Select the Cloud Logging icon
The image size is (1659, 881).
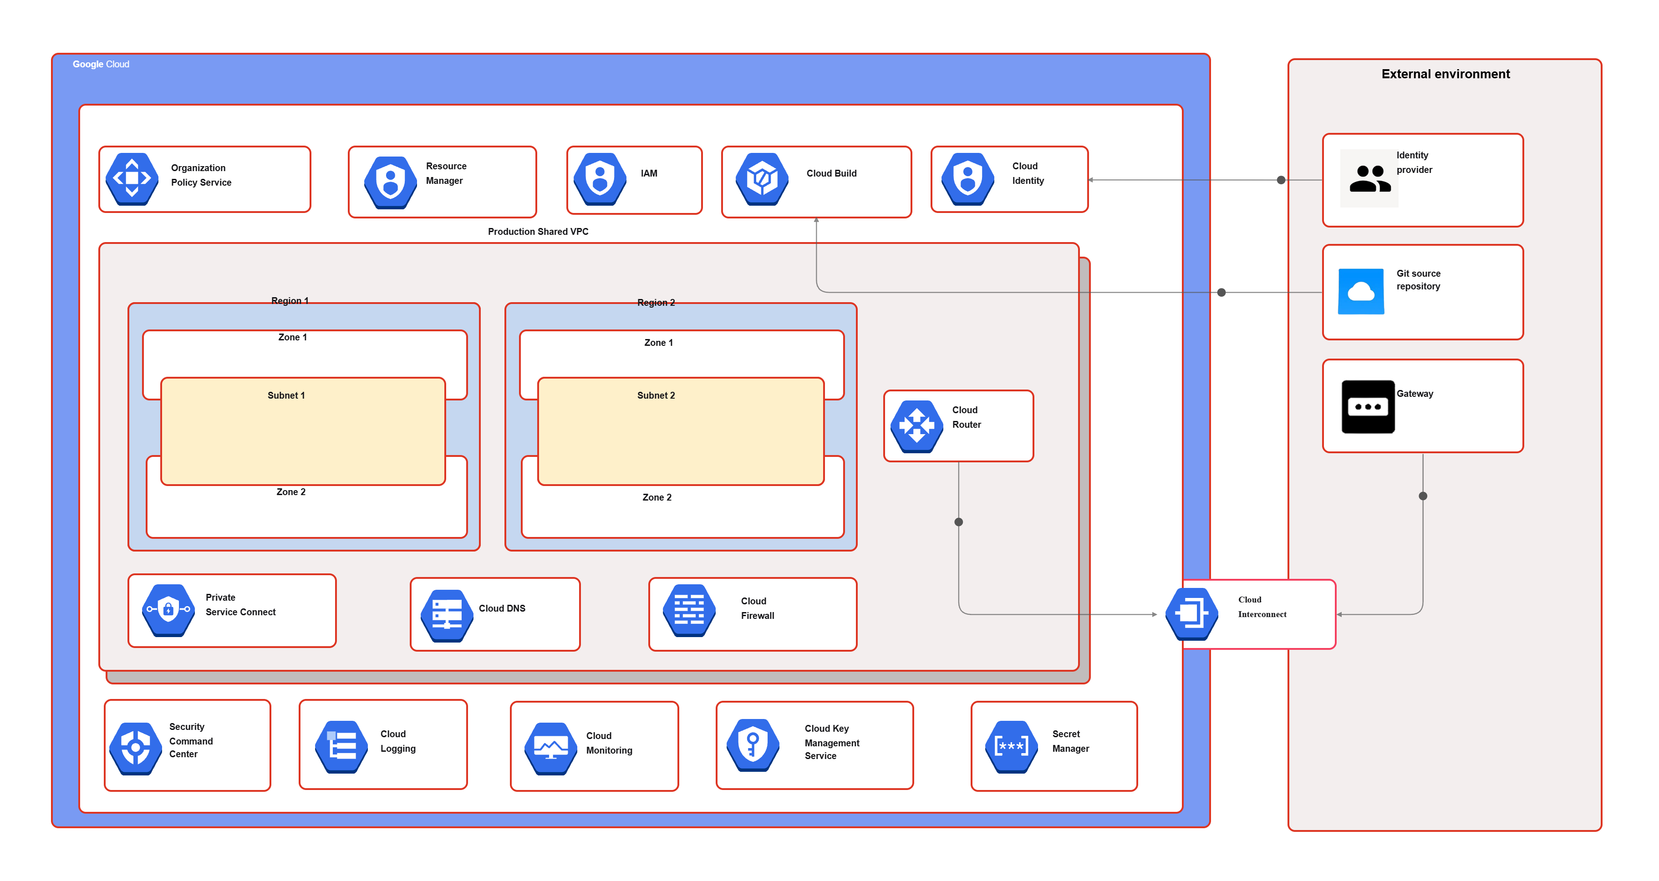point(341,746)
